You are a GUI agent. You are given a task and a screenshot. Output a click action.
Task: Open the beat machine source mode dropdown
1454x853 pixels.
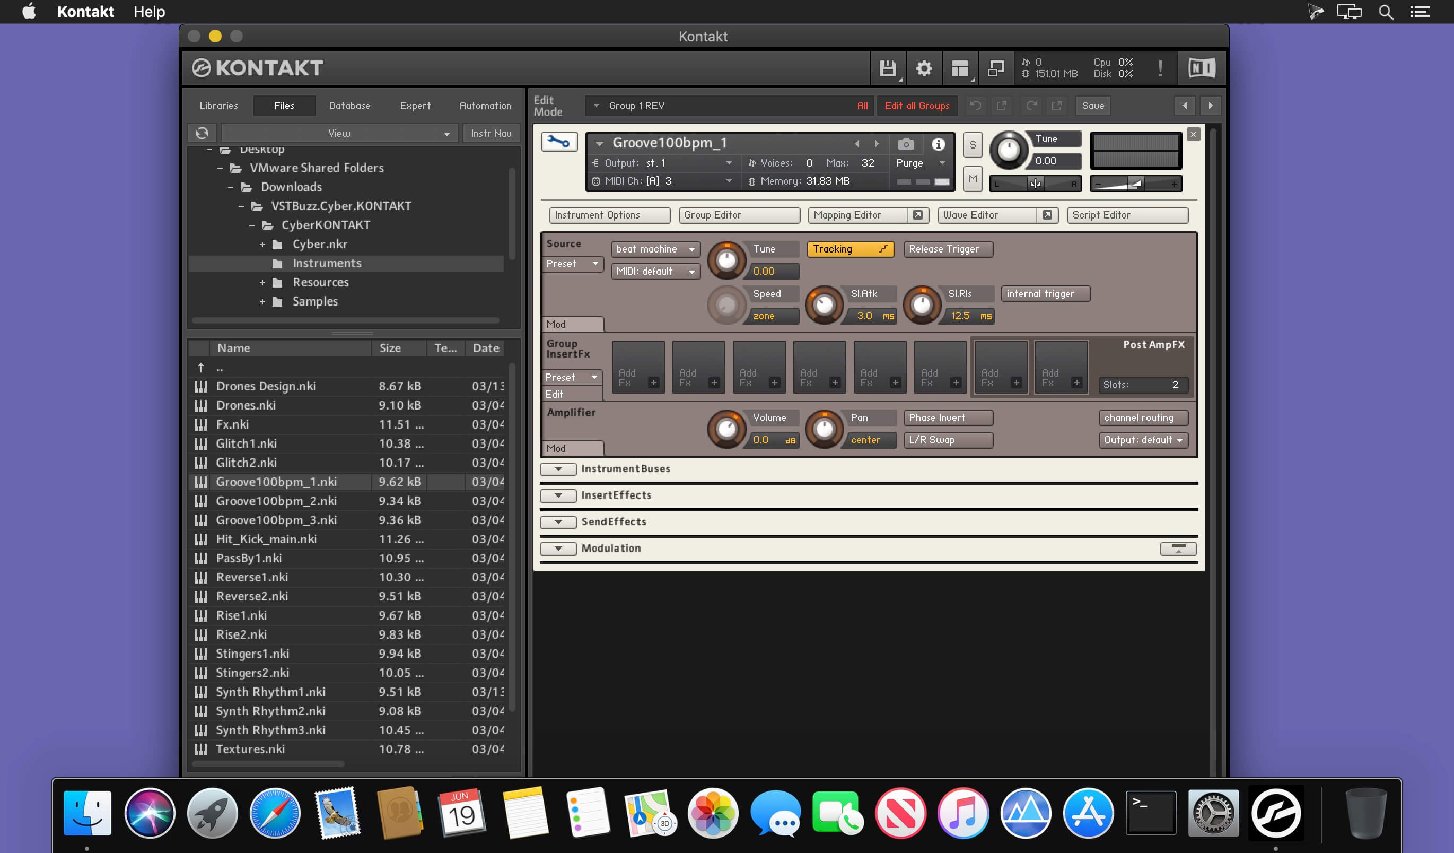(x=655, y=249)
